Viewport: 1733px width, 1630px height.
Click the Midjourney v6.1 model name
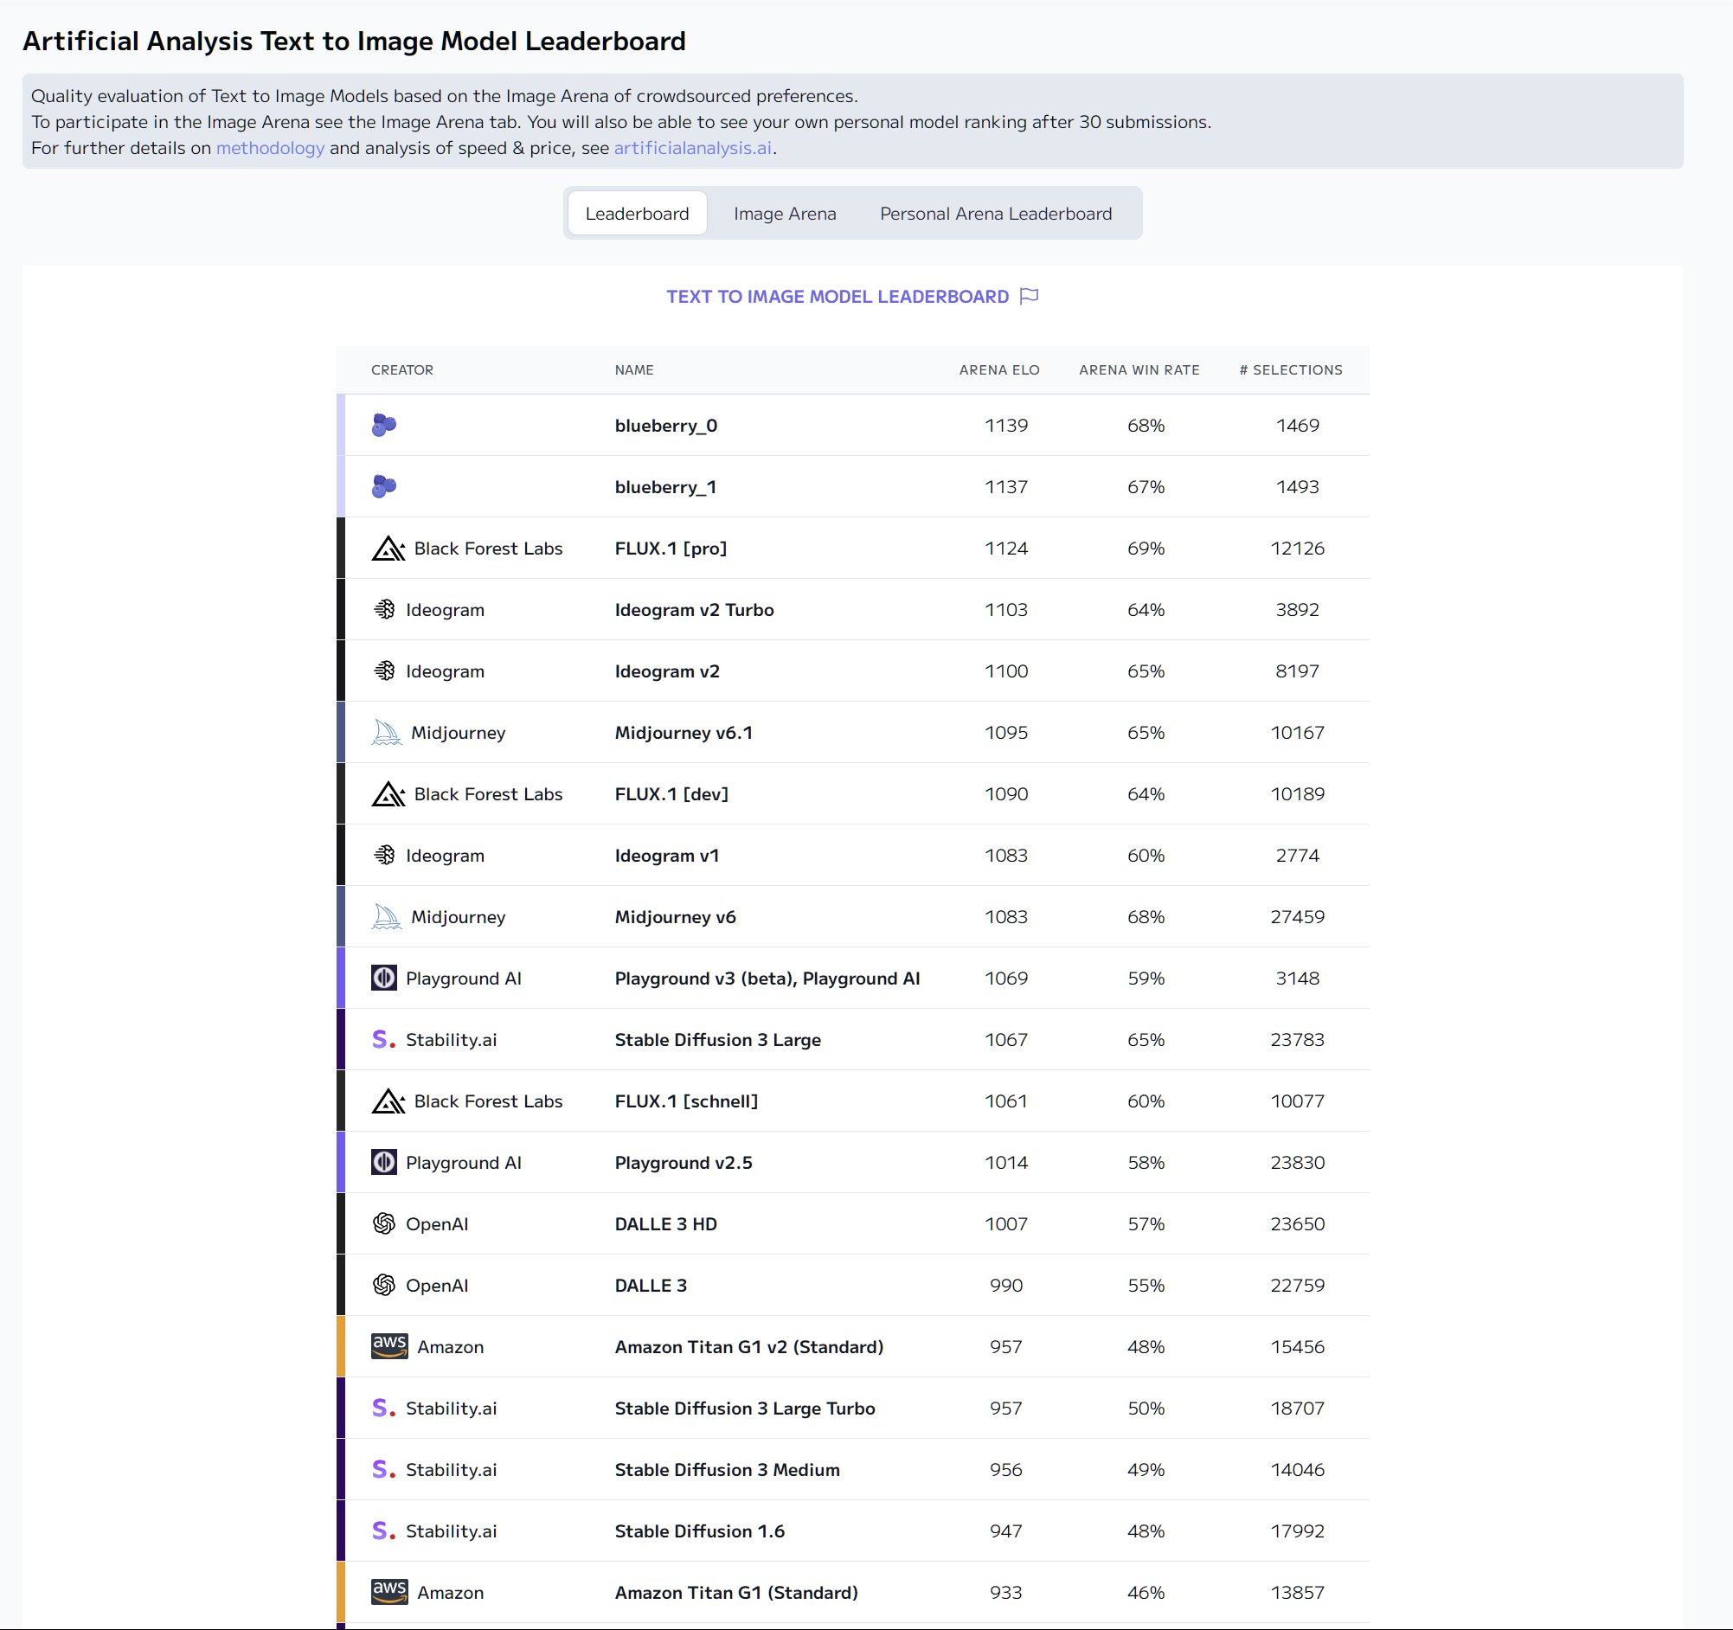[684, 732]
